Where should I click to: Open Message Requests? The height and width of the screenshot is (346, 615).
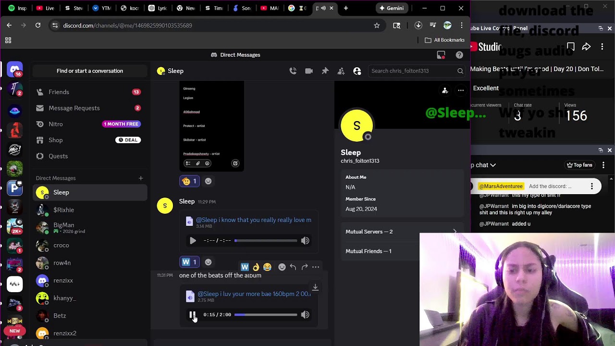pos(90,108)
